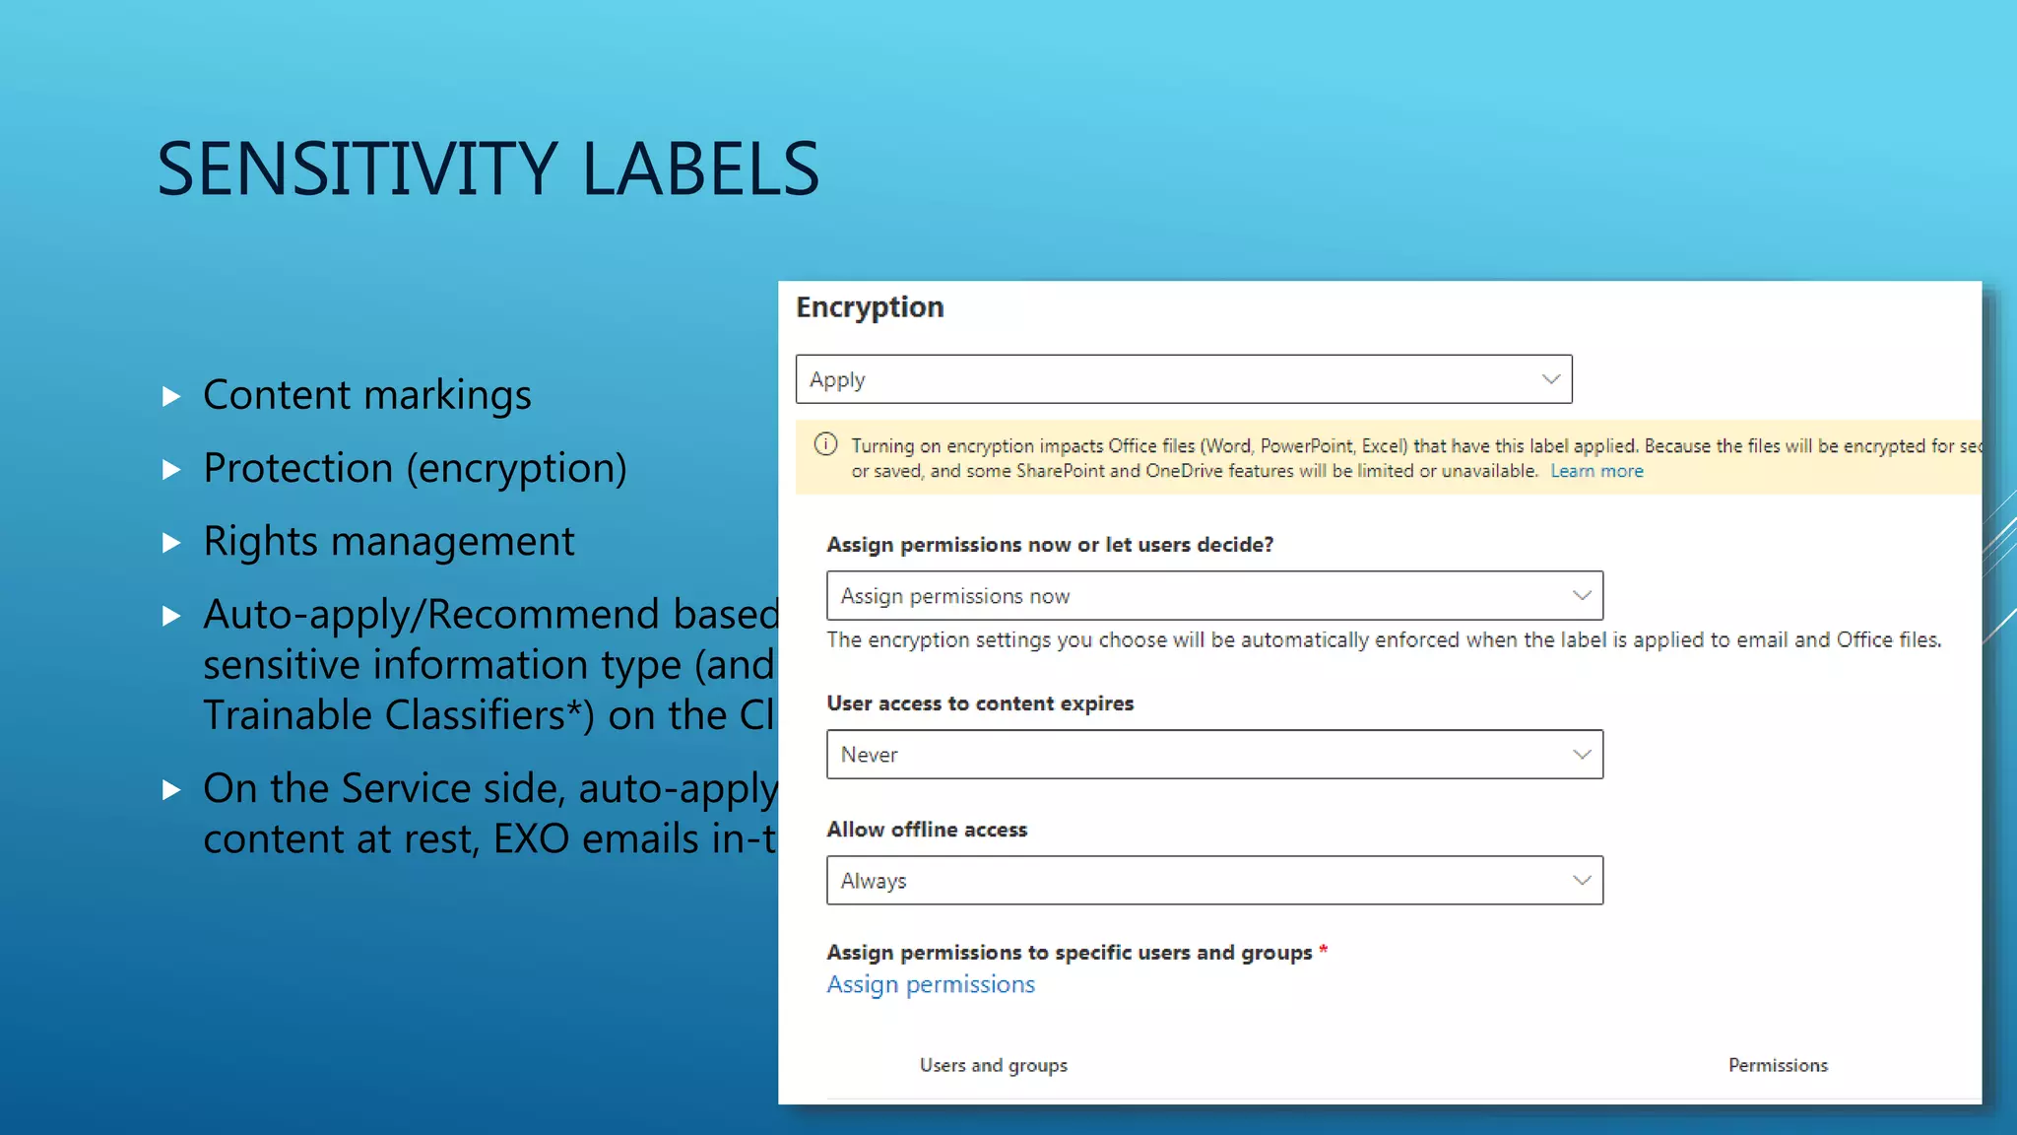The width and height of the screenshot is (2017, 1135).
Task: Click the Auto-apply/Recommend bullet text
Action: 490,665
